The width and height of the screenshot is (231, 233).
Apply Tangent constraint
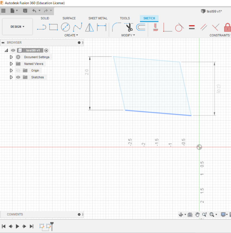[x=179, y=27]
